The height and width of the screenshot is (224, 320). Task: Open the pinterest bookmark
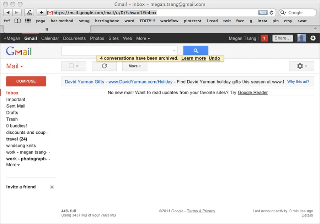[192, 21]
